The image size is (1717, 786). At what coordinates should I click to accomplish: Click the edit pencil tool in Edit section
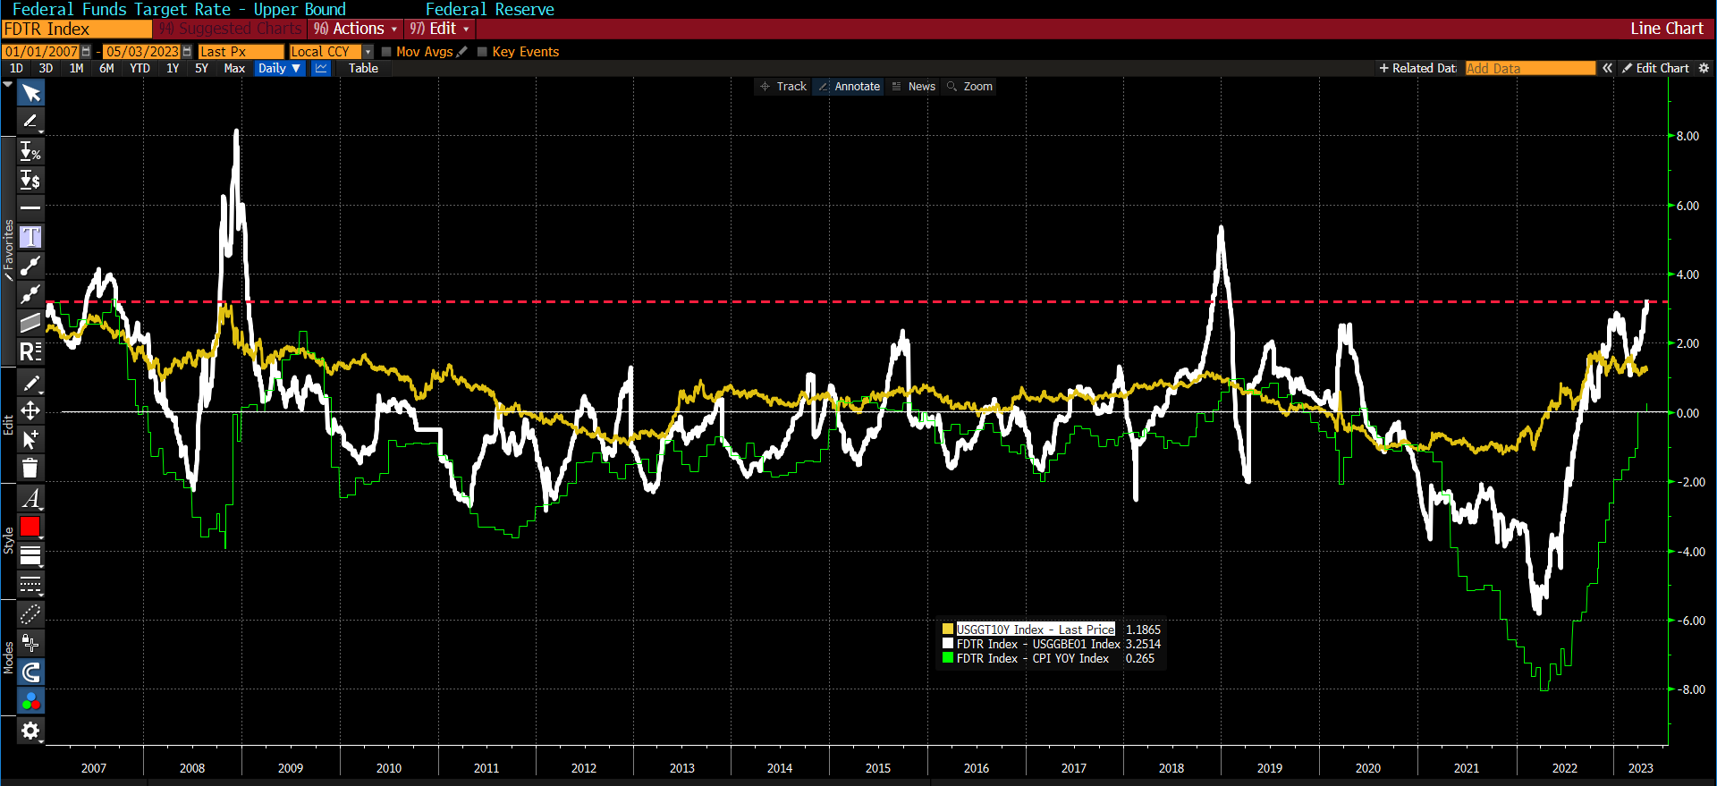pyautogui.click(x=30, y=383)
